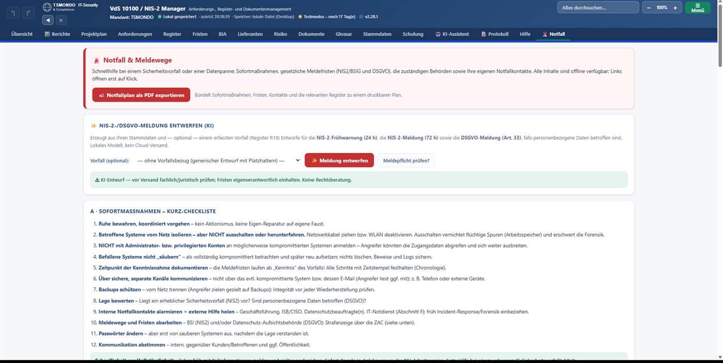Go to the Fristen tab
Screen dimensions: 723x363
pyautogui.click(x=200, y=34)
